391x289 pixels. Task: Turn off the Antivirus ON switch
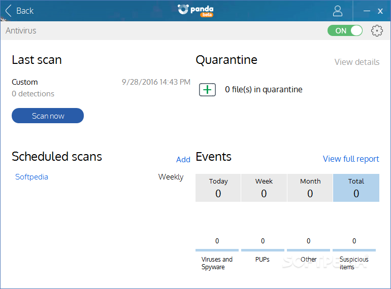(345, 30)
